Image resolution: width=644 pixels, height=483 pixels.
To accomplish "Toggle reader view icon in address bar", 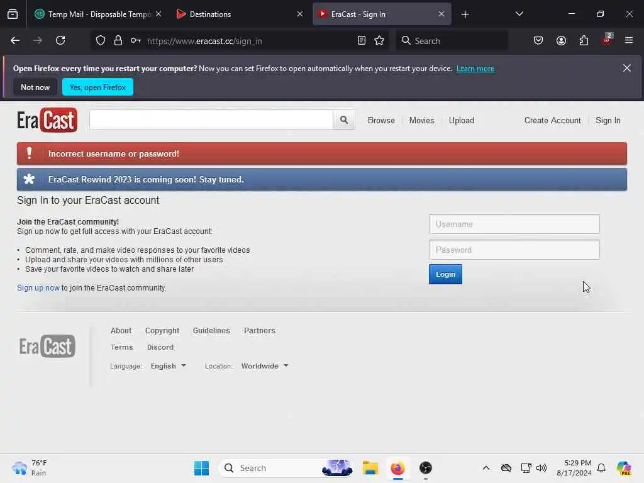I will coord(362,41).
